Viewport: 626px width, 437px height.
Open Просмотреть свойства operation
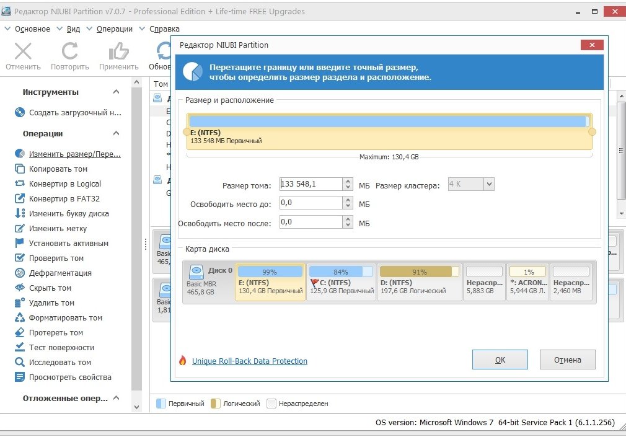click(63, 377)
